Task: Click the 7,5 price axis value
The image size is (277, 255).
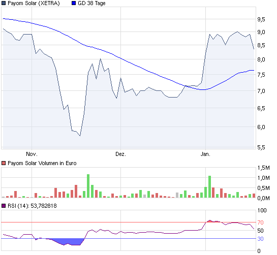Action: 261,75
